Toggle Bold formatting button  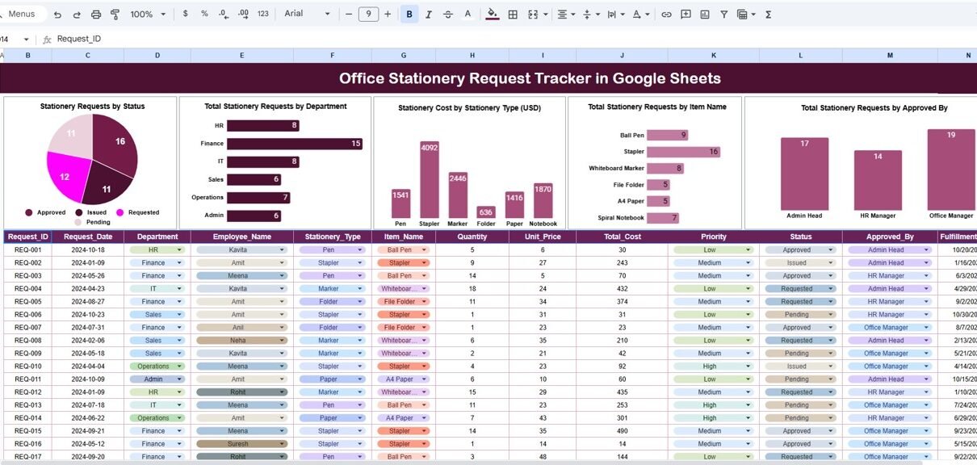point(409,15)
